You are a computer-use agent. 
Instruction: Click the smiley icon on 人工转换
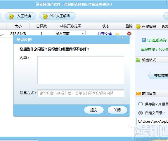(x=11, y=16)
